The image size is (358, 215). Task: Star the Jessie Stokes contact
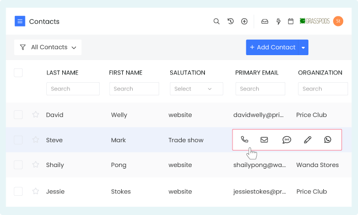36,191
